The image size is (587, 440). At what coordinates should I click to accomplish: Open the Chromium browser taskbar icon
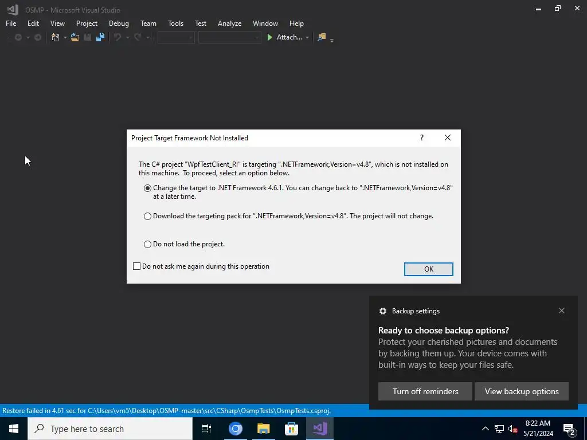pos(236,429)
